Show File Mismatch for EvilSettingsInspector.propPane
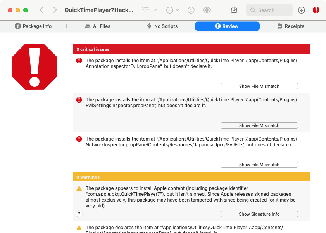 [x=259, y=125]
